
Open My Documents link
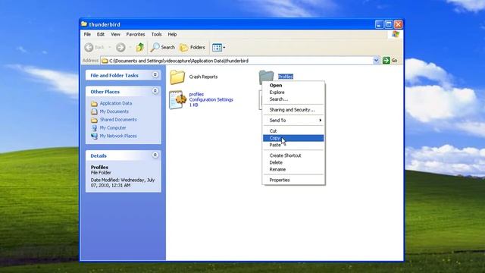tap(114, 111)
